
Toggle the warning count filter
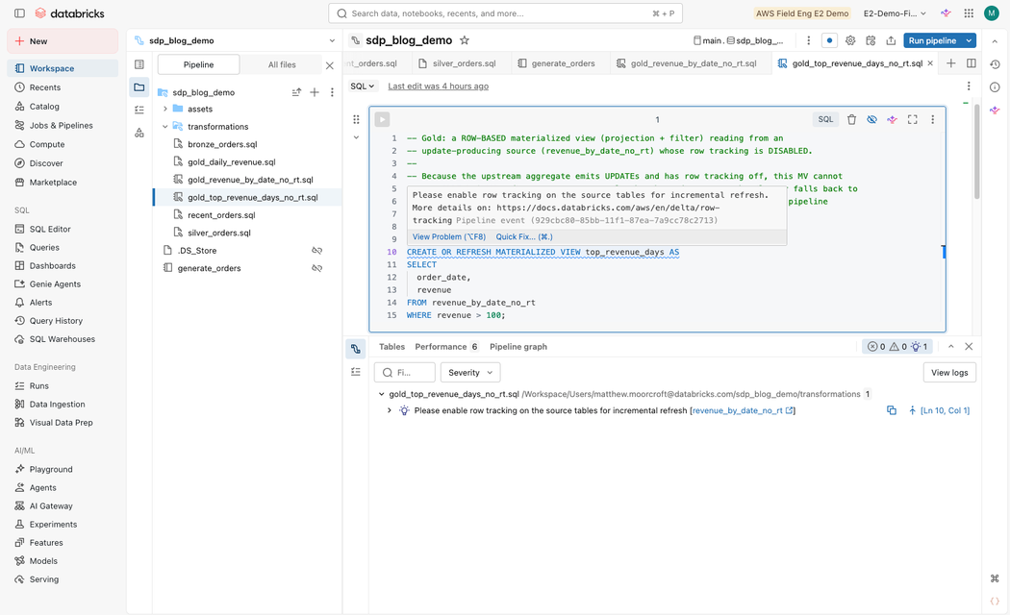(x=897, y=347)
